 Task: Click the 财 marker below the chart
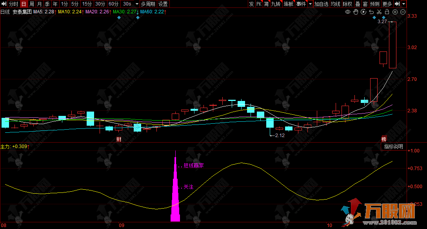119,139
